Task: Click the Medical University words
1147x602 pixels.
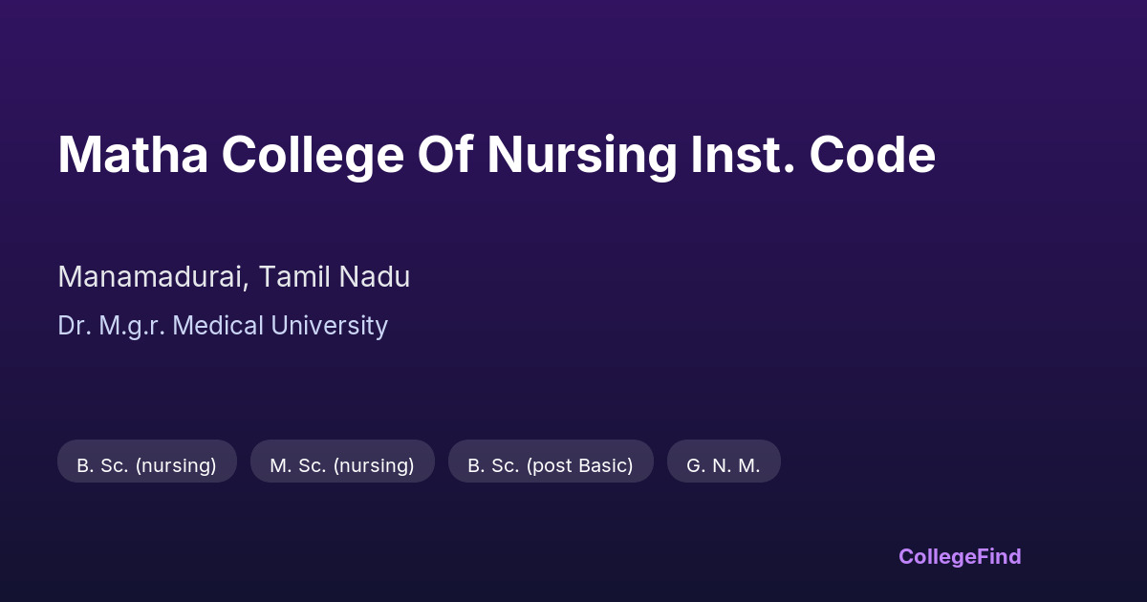Action: point(280,326)
